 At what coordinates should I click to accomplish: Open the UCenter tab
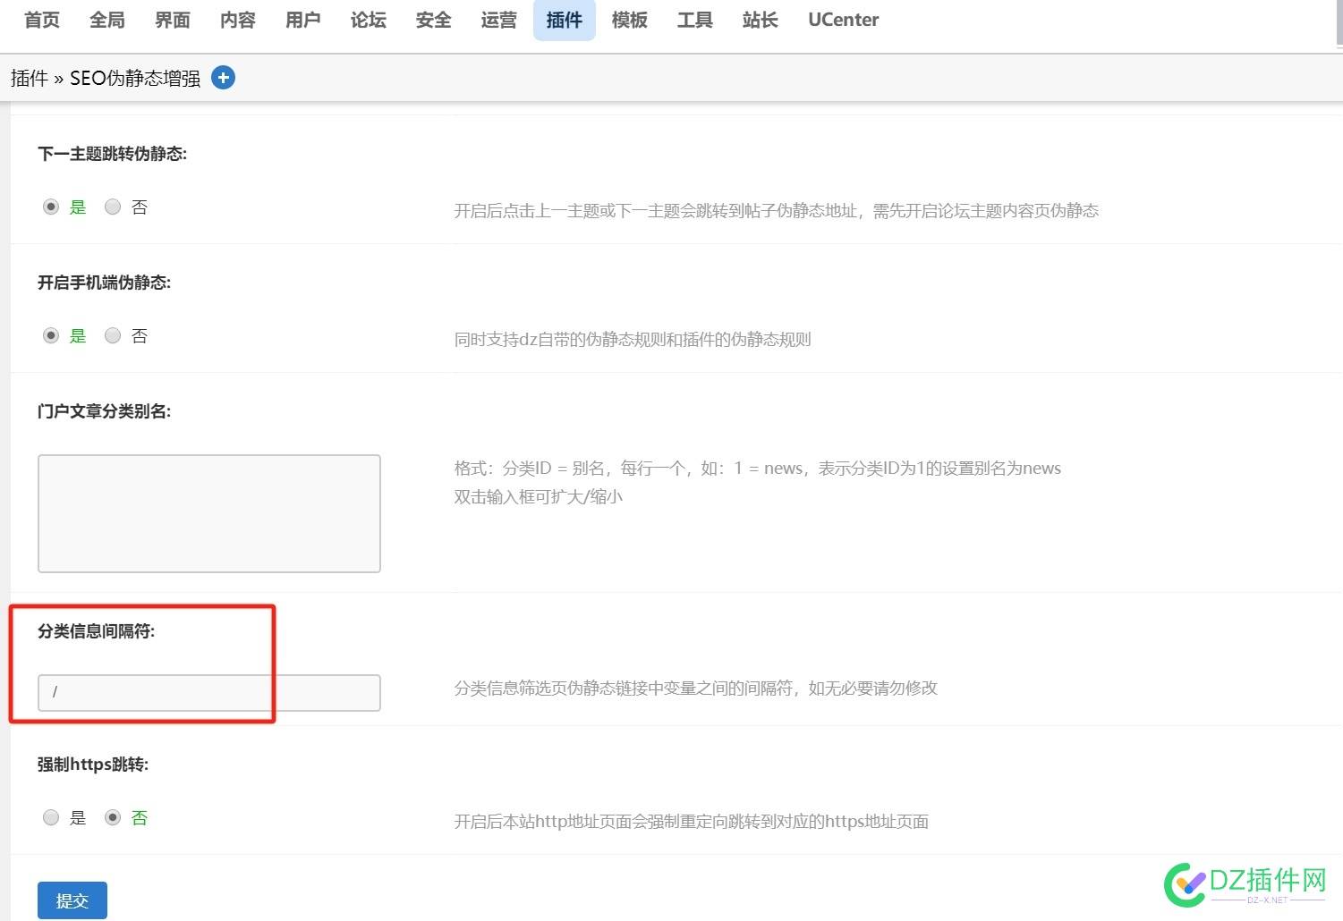click(843, 20)
